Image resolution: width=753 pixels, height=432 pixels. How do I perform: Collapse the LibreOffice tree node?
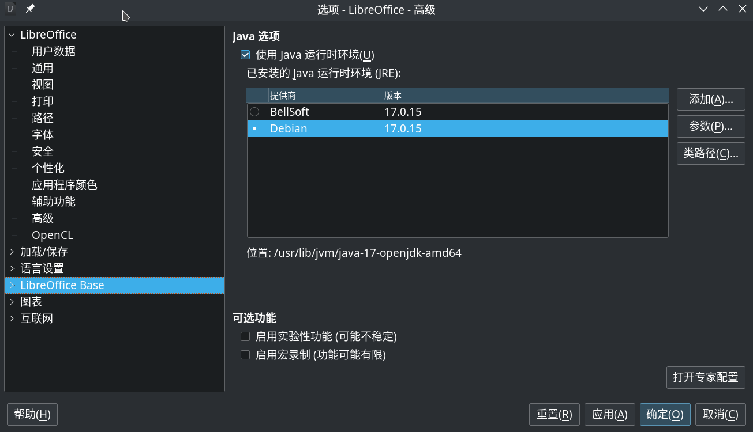(x=12, y=35)
